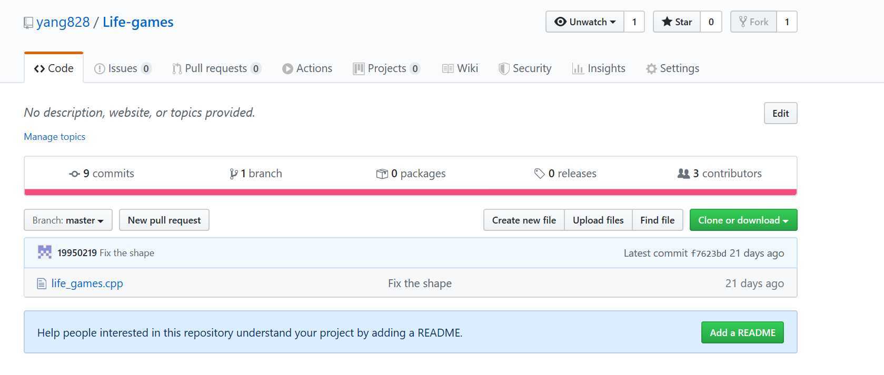Click the Add a README button
The width and height of the screenshot is (884, 375).
click(x=742, y=332)
